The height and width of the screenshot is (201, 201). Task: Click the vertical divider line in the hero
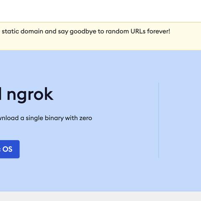pyautogui.click(x=159, y=120)
